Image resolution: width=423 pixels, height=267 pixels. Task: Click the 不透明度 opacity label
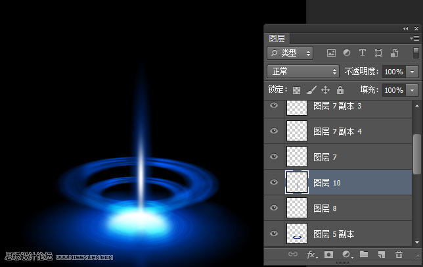point(361,72)
